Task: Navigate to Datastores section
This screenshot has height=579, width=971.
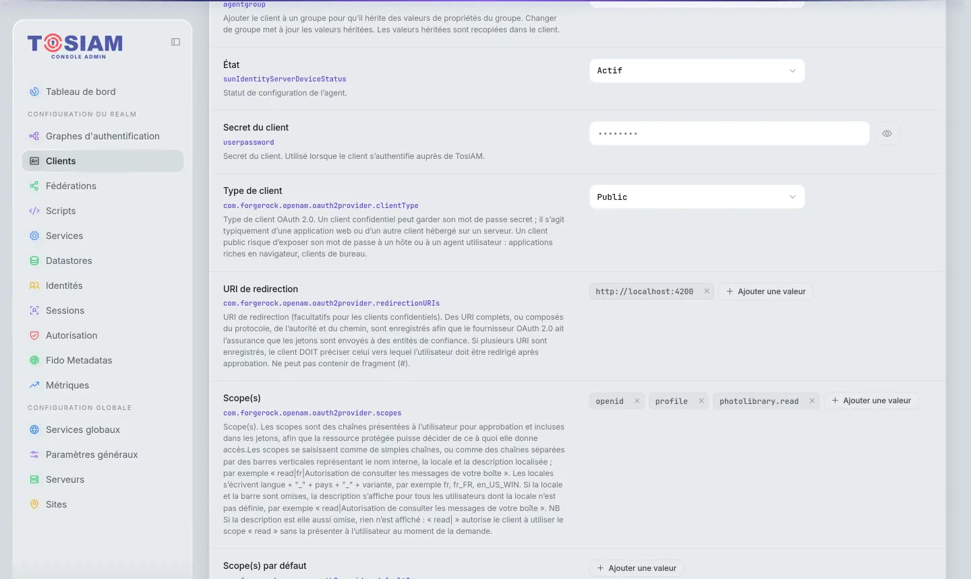Action: click(102, 261)
